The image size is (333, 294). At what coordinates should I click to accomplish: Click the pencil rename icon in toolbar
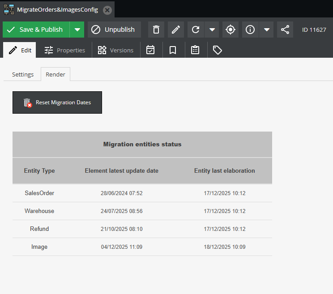coord(176,30)
